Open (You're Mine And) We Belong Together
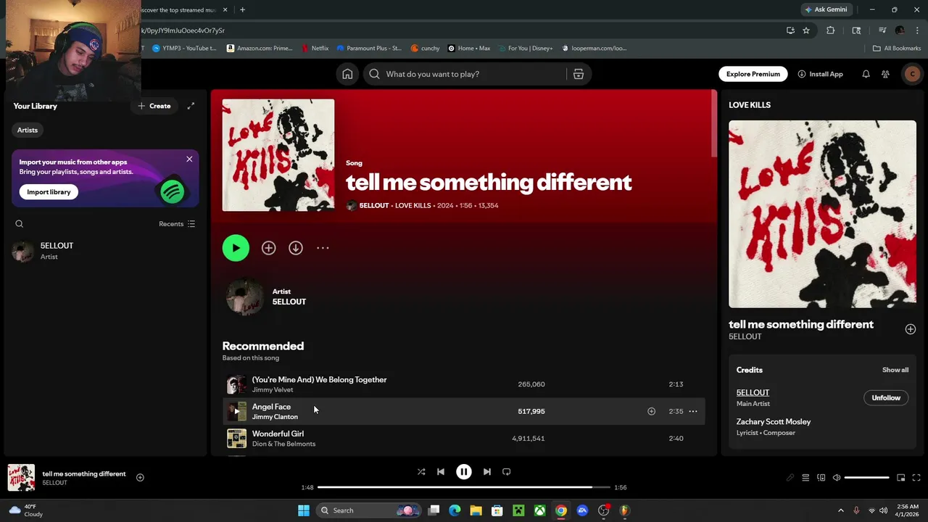The height and width of the screenshot is (522, 928). (319, 380)
